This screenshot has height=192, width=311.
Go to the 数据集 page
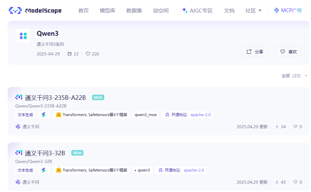134,10
